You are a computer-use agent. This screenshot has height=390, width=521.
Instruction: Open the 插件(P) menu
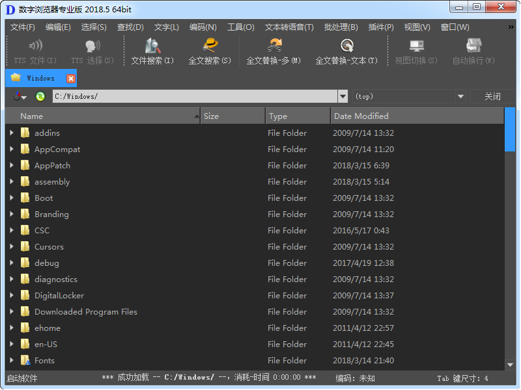(x=381, y=27)
